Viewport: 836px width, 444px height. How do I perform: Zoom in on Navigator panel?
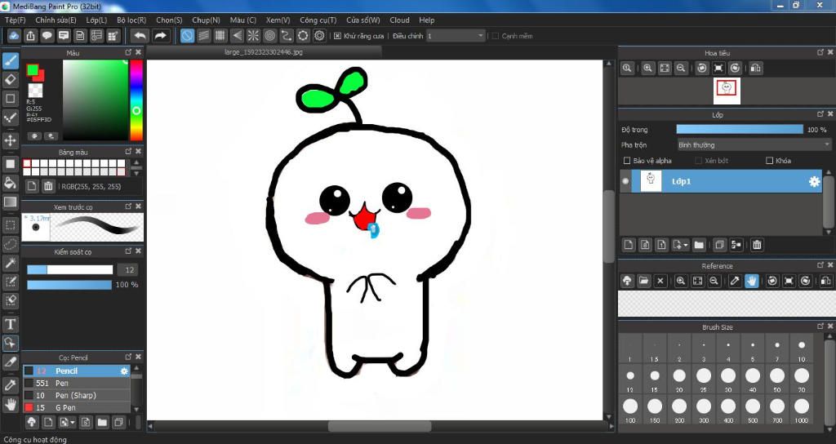coord(647,69)
